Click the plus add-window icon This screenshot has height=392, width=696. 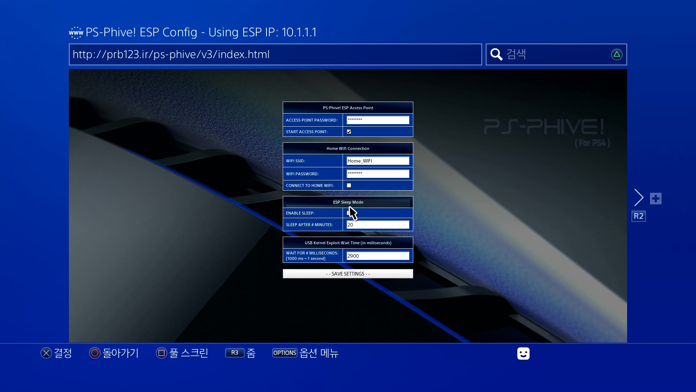[656, 199]
